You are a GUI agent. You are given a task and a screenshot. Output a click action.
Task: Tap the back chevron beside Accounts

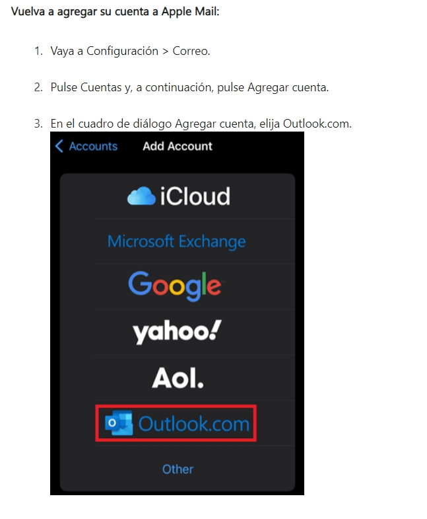click(x=59, y=145)
